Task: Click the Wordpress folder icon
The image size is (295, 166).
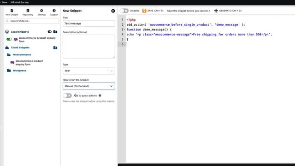Action: [x=9, y=71]
